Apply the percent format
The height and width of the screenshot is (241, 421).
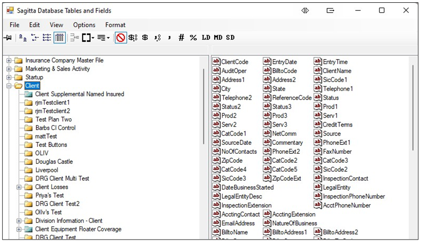coord(193,38)
